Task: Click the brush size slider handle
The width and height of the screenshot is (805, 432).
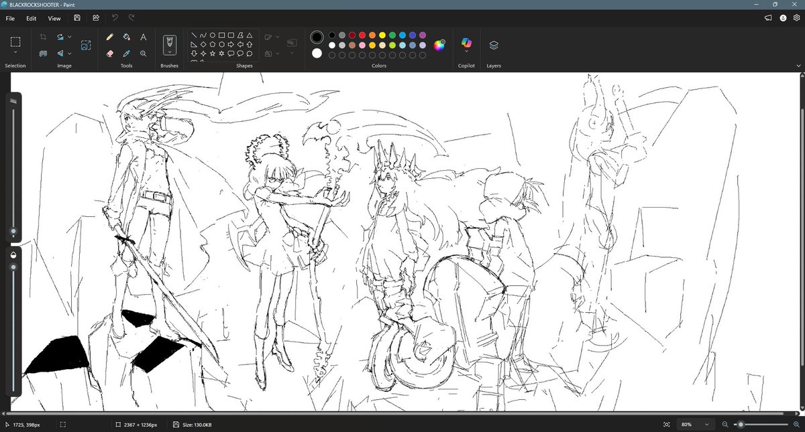Action: 13,231
